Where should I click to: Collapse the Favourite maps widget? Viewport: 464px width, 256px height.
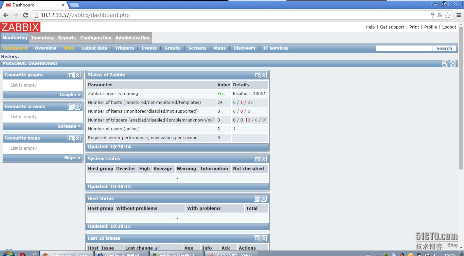[x=77, y=138]
